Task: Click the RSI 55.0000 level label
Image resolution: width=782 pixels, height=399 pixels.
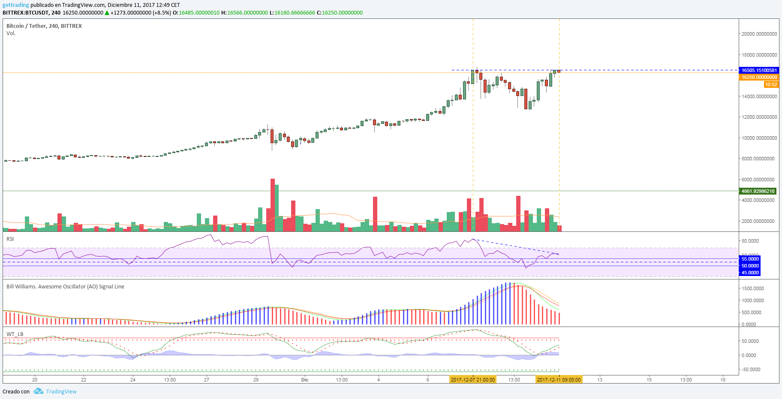Action: tap(750, 259)
